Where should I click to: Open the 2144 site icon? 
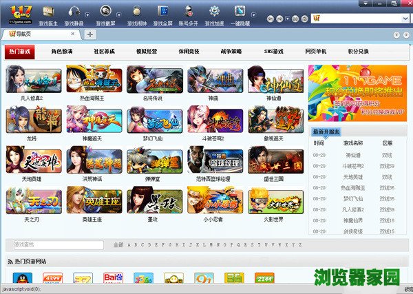(x=264, y=278)
